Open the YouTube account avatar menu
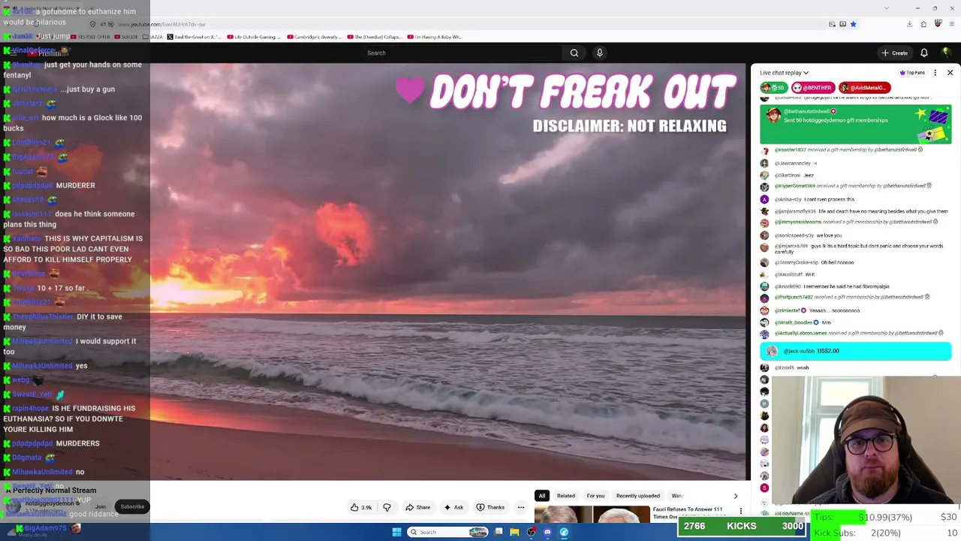 click(x=946, y=53)
